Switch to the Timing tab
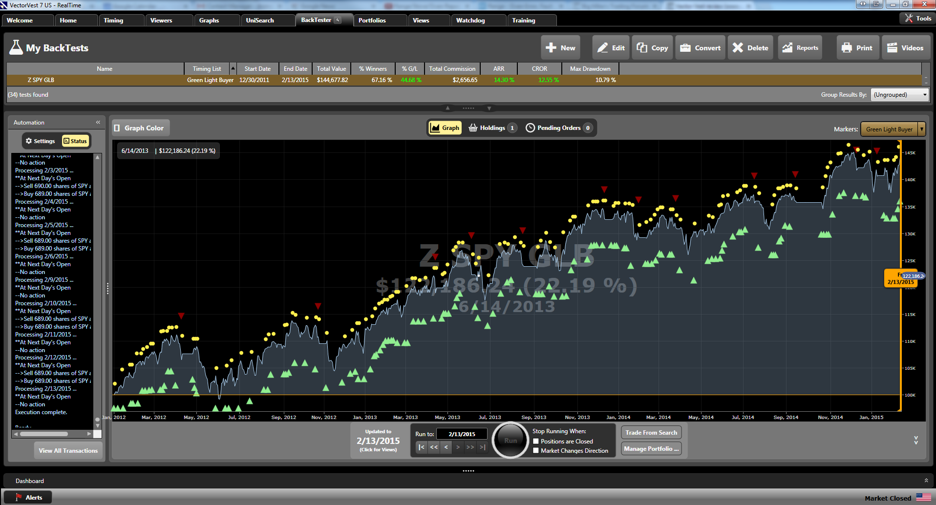 pos(121,20)
